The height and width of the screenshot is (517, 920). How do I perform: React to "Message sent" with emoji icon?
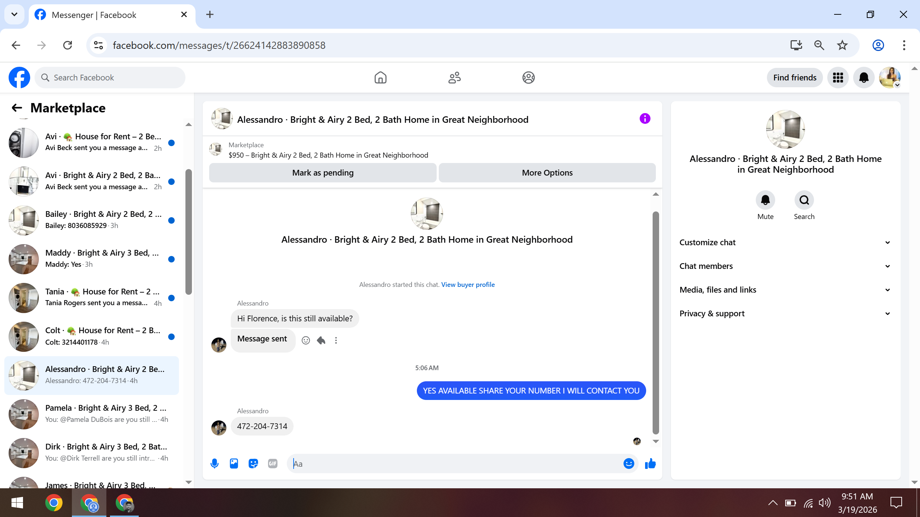pos(305,340)
